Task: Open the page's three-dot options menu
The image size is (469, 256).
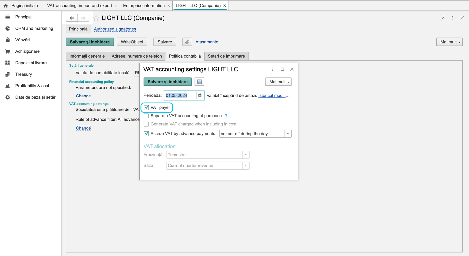Action: (453, 18)
